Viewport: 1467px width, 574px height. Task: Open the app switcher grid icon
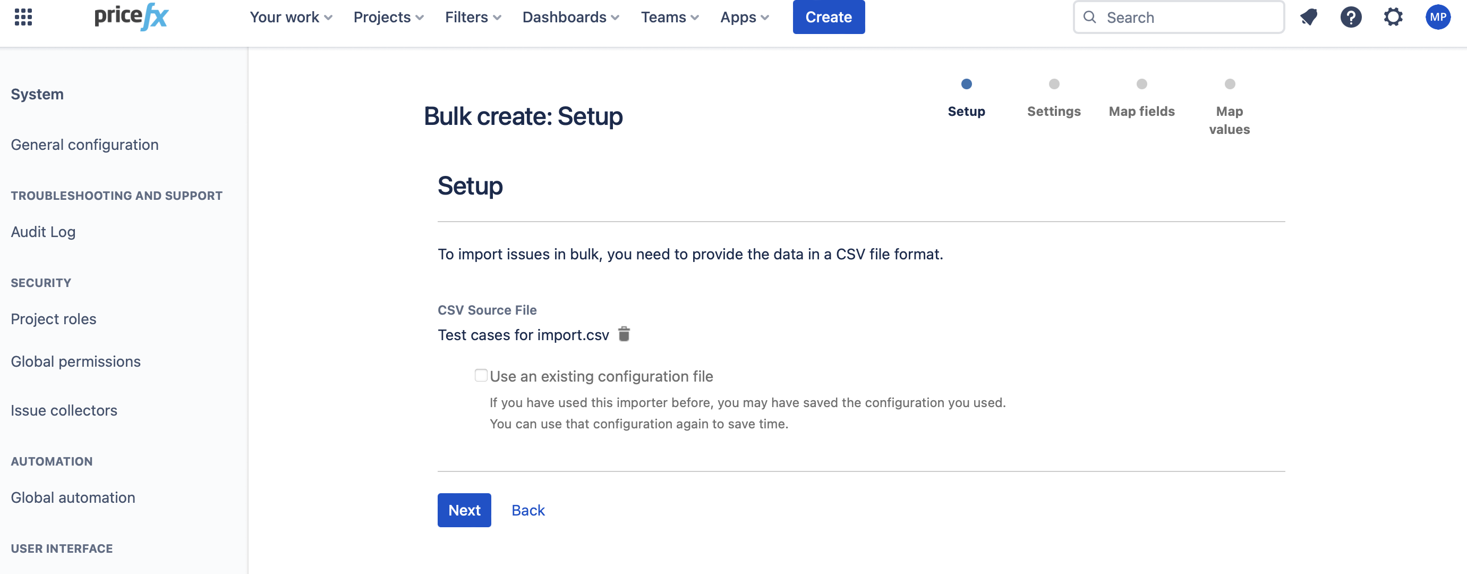(x=23, y=17)
